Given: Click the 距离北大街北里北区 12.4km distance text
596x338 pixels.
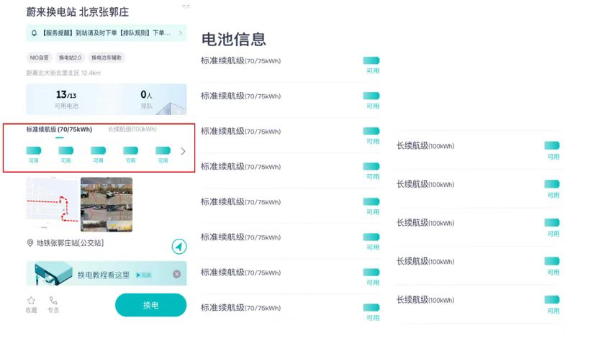Looking at the screenshot, I should [x=63, y=73].
